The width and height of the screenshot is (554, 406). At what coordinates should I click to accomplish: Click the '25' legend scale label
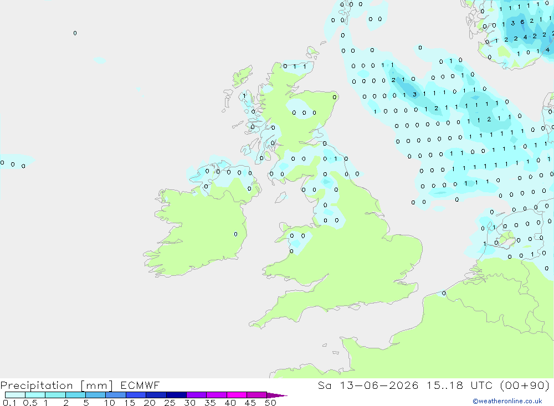tap(170, 403)
